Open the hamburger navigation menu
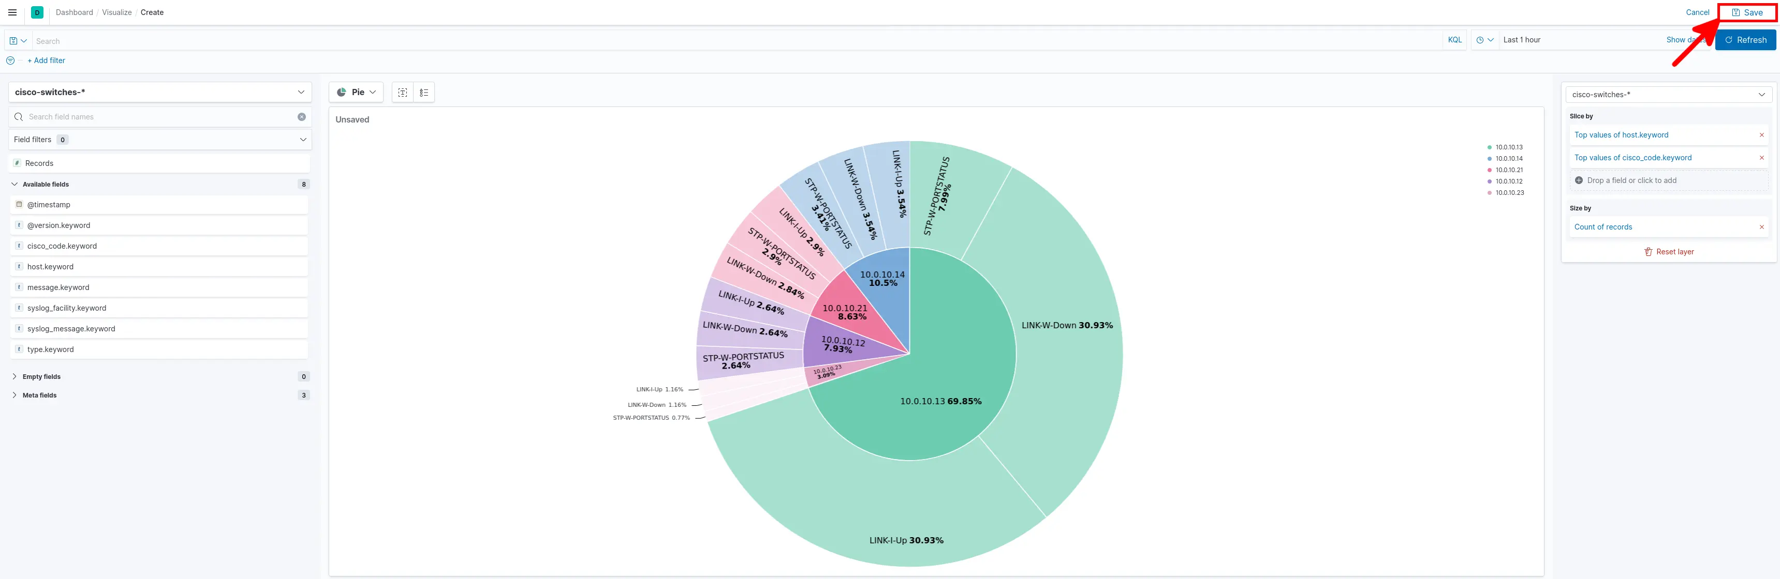The image size is (1780, 579). (x=12, y=12)
